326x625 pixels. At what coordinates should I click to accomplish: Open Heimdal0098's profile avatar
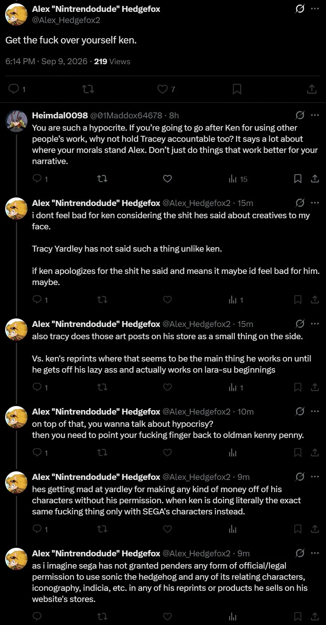[16, 121]
